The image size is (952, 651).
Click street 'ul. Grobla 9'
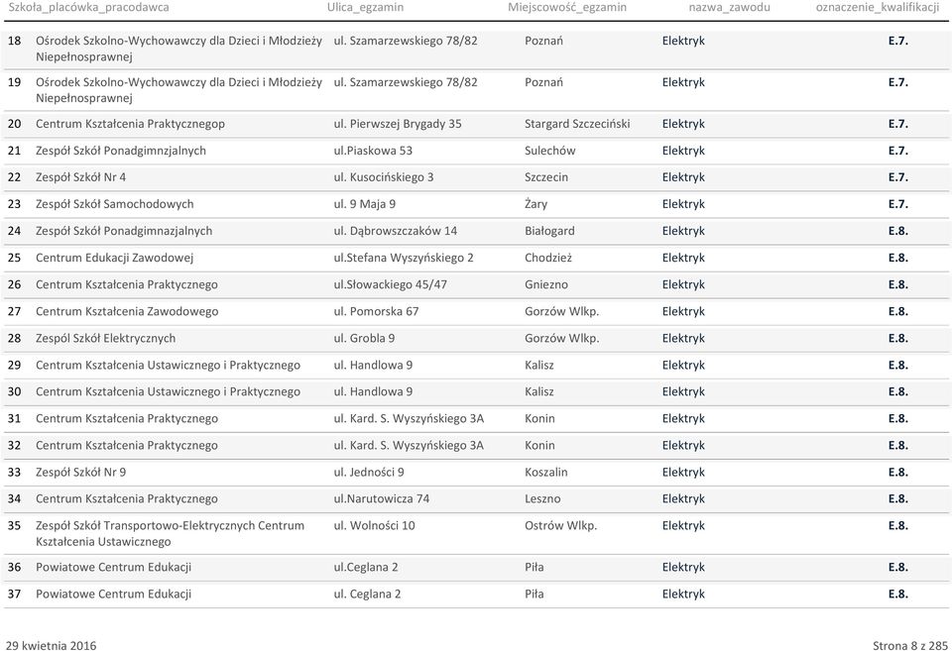pyautogui.click(x=364, y=338)
